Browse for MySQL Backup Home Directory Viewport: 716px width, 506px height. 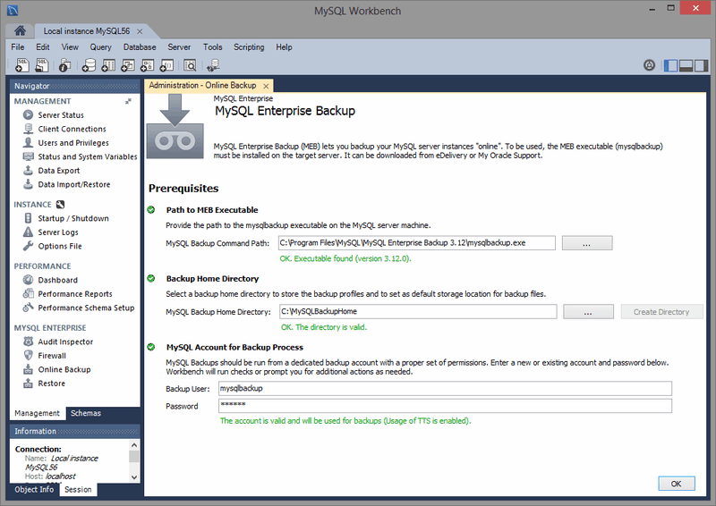tap(588, 312)
